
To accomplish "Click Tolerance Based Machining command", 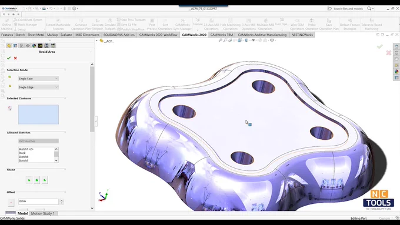I will [371, 25].
